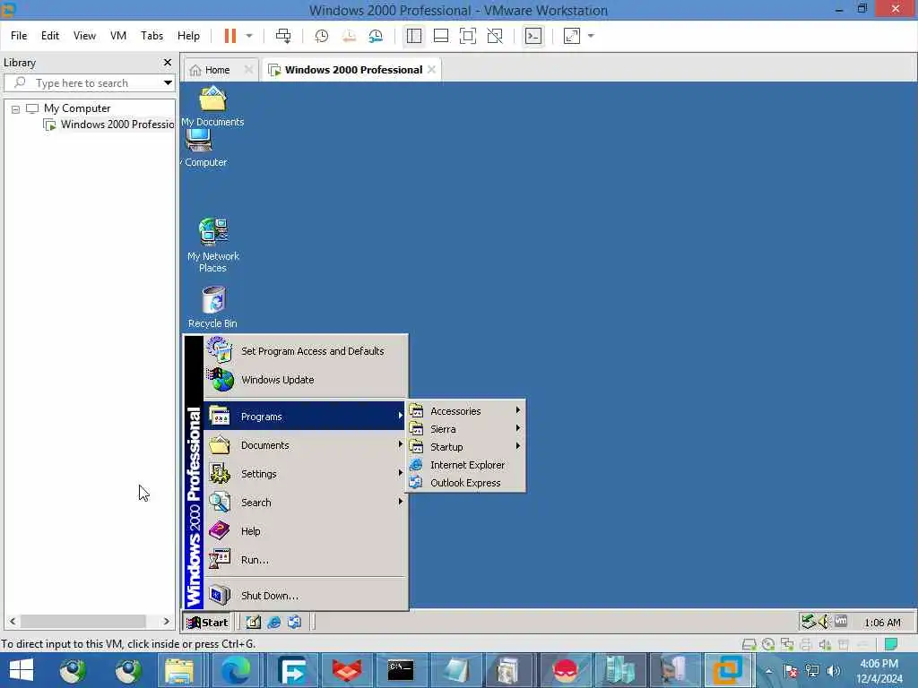
Task: Click Internet Explorer quick launch icon
Action: tap(274, 622)
